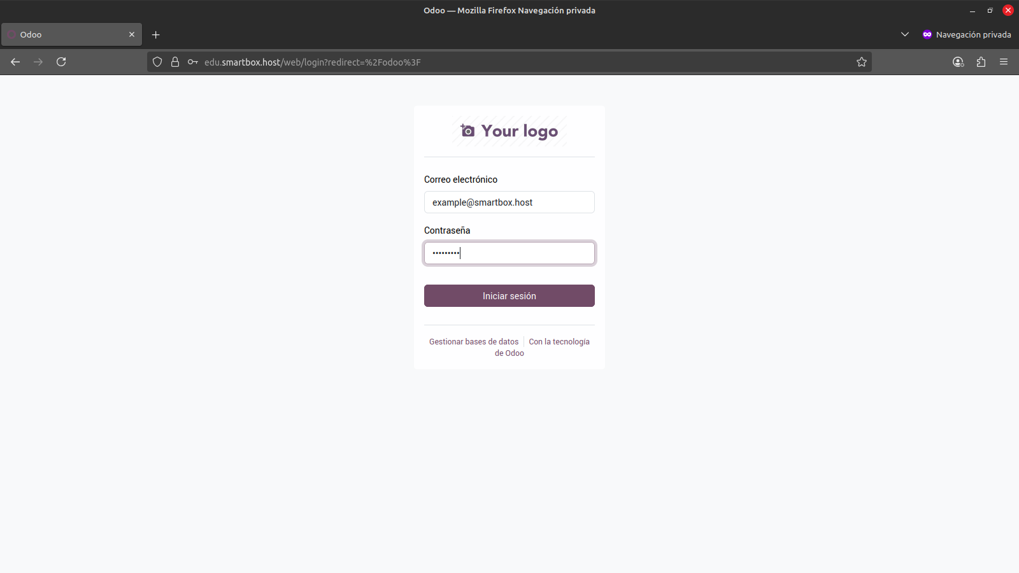1019x573 pixels.
Task: Click the Iniciar sesión button
Action: coord(509,296)
